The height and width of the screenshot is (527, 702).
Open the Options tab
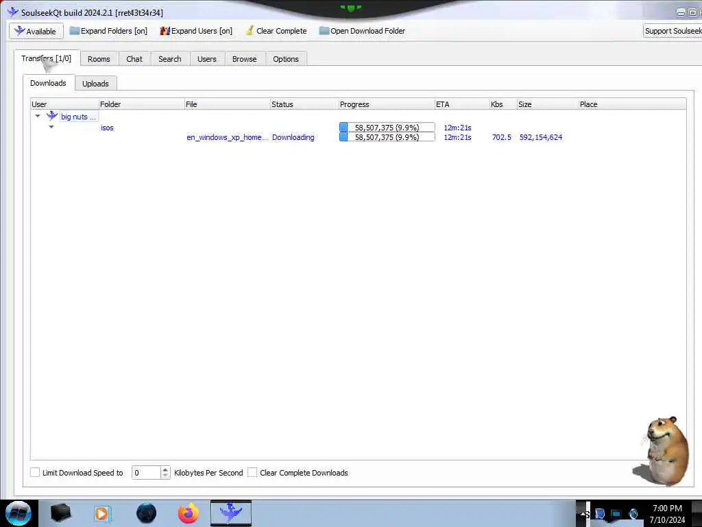click(x=286, y=59)
